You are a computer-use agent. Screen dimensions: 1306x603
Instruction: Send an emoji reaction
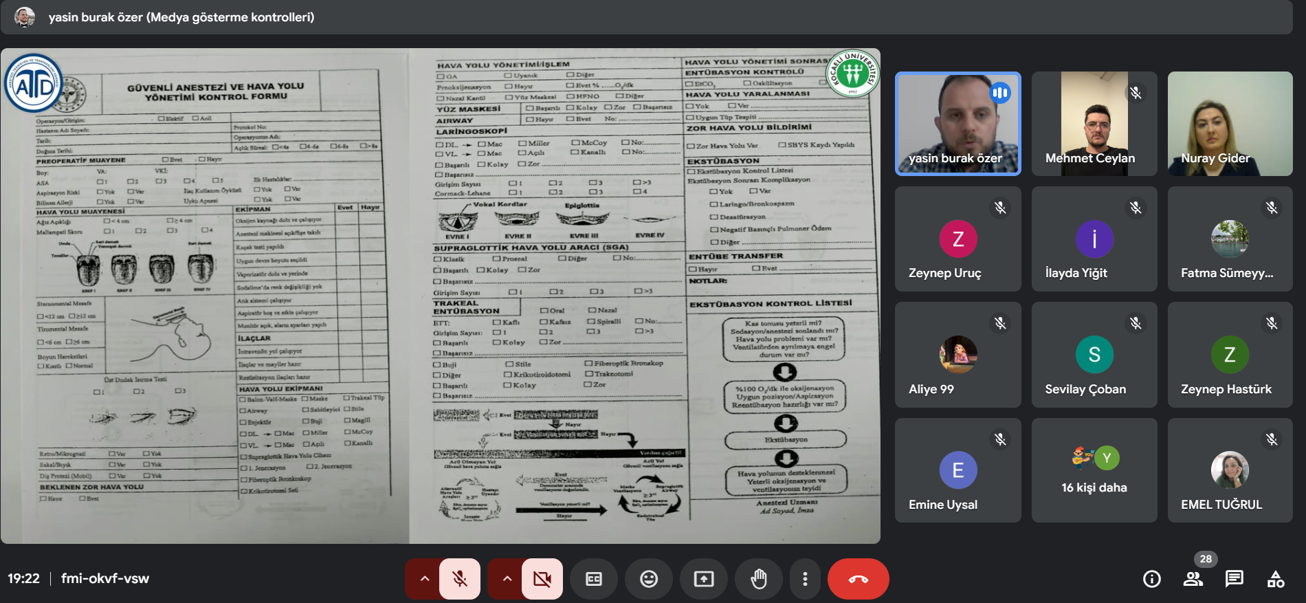coord(649,579)
